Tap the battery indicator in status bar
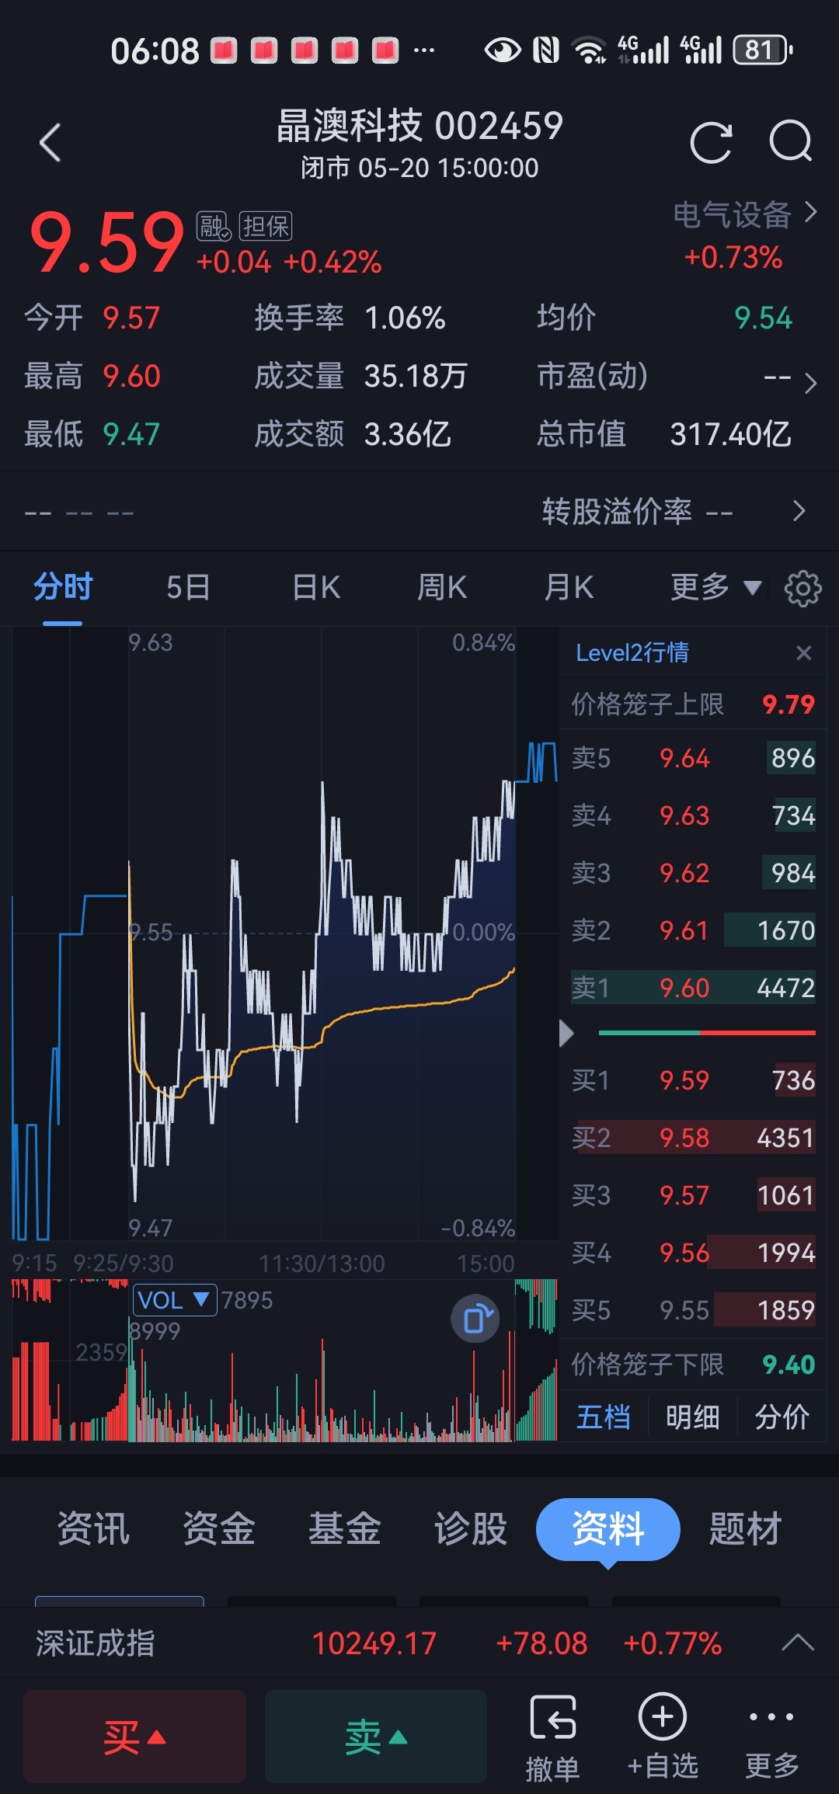Image resolution: width=839 pixels, height=1794 pixels. (x=763, y=50)
